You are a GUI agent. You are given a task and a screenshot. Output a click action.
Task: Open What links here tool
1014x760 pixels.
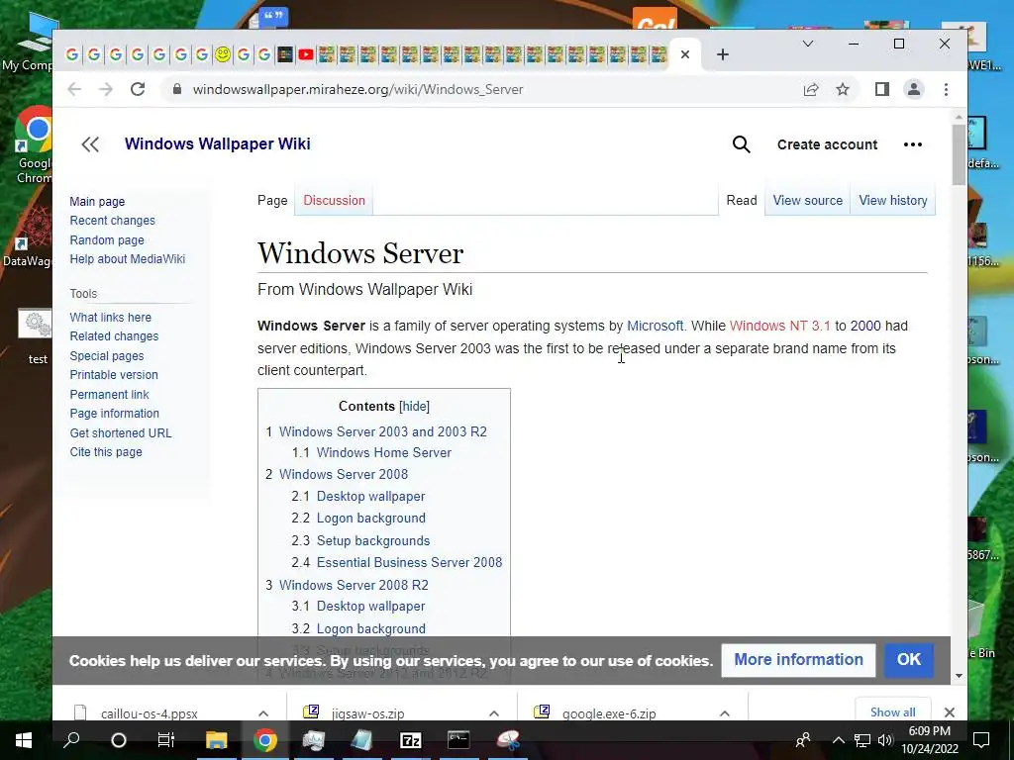pos(111,318)
